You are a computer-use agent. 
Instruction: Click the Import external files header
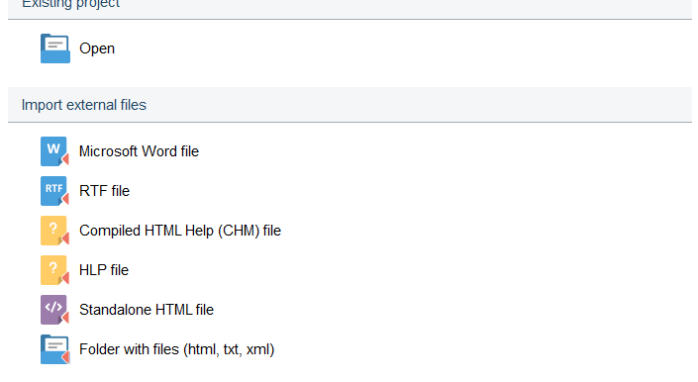point(84,105)
